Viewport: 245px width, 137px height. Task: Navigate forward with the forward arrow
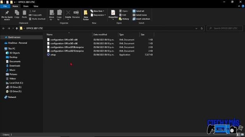(9, 29)
